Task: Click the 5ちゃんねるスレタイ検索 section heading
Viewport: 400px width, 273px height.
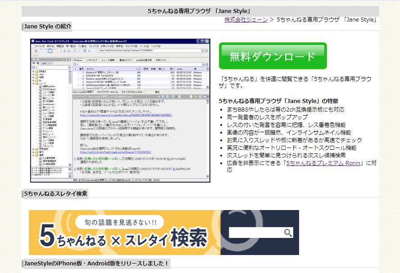Action: coord(55,193)
